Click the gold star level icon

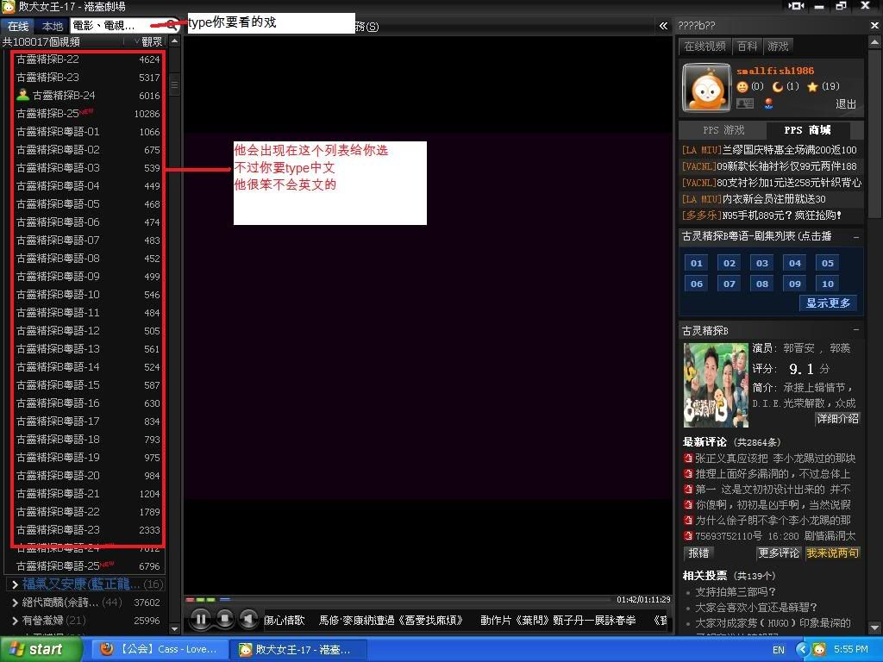pos(812,87)
